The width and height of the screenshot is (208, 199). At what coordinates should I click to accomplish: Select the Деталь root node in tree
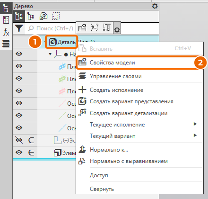click(x=62, y=42)
